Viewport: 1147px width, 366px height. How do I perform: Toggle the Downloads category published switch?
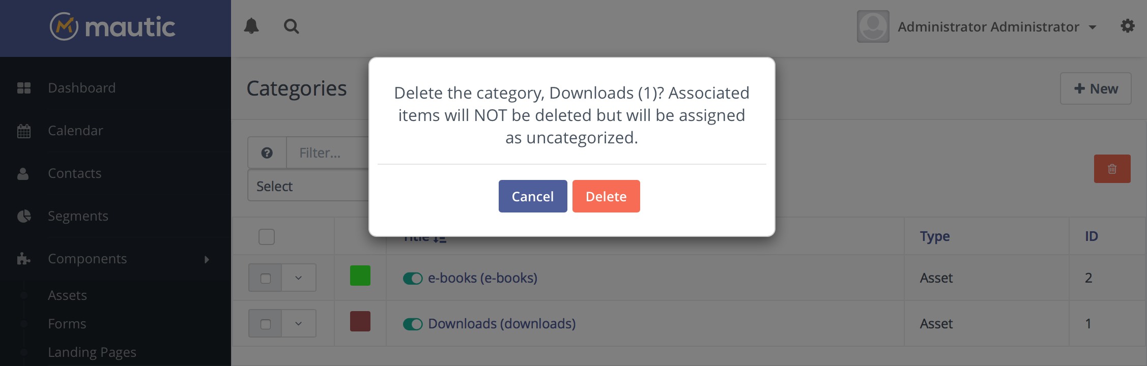pyautogui.click(x=413, y=324)
